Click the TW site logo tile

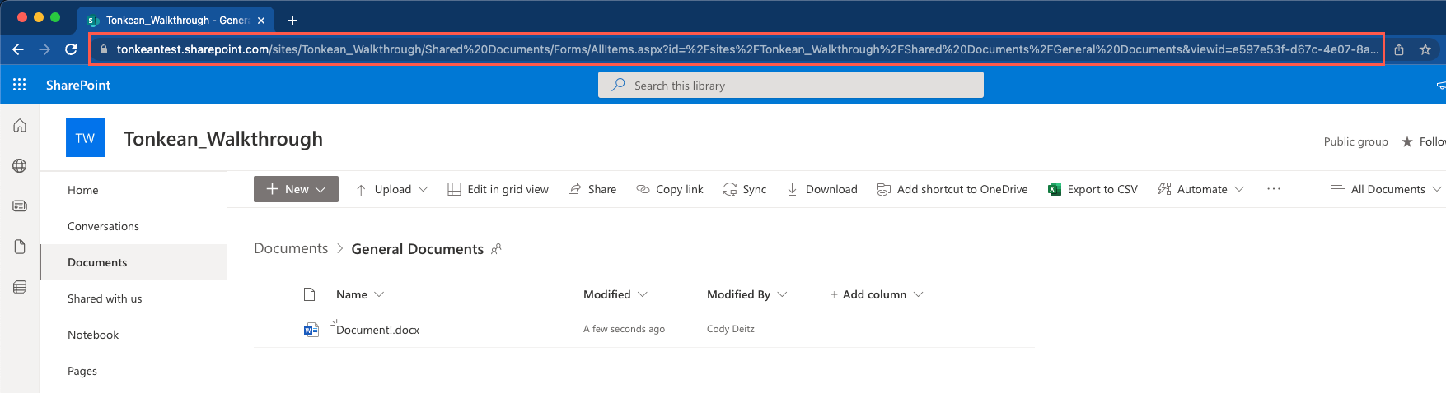point(86,137)
